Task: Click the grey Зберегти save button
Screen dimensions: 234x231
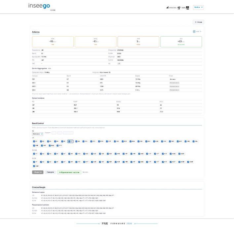Action: 38,172
